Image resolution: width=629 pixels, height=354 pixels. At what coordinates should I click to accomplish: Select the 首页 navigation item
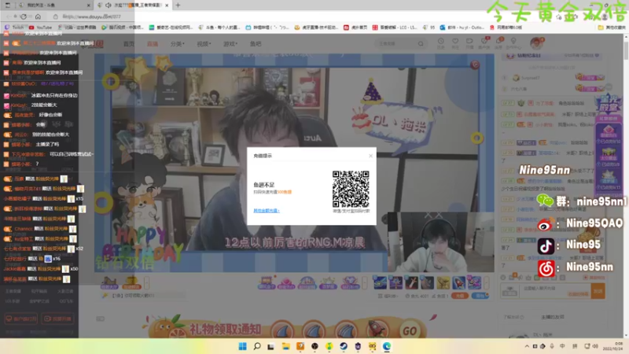point(129,44)
